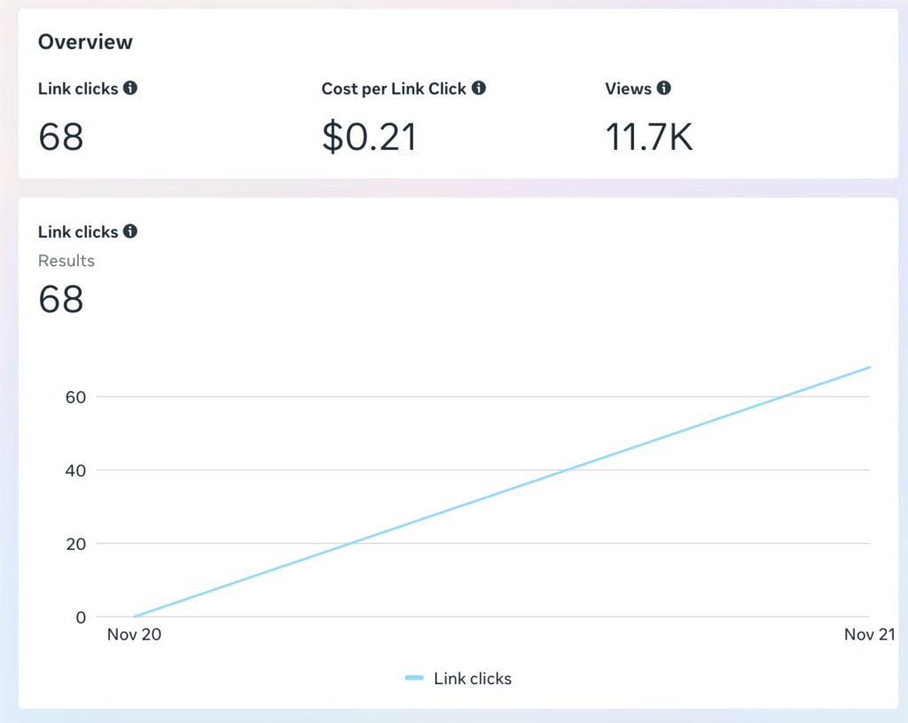908x723 pixels.
Task: Click info icon beside chart's Link clicks title
Action: tap(130, 232)
